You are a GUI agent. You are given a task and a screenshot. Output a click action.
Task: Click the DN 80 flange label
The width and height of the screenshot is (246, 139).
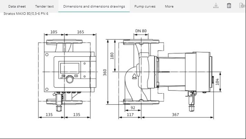pos(141,31)
